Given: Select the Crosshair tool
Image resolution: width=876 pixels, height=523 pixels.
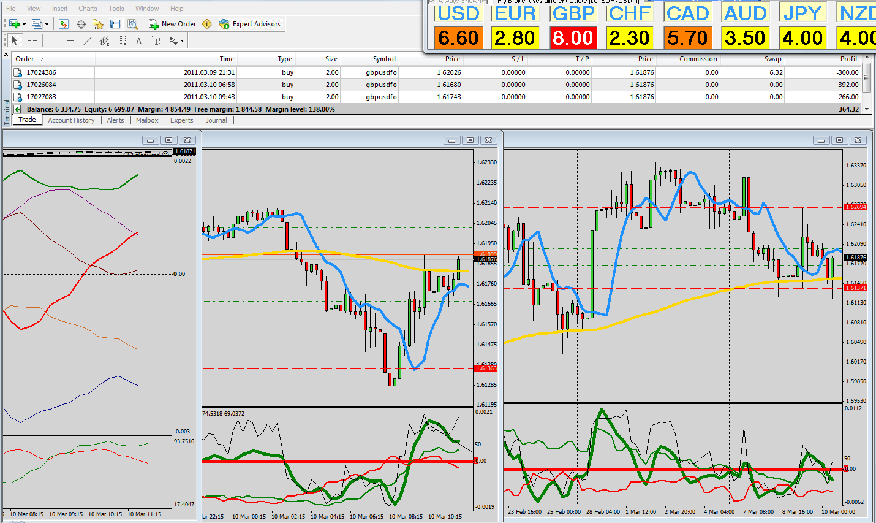Looking at the screenshot, I should [x=32, y=40].
